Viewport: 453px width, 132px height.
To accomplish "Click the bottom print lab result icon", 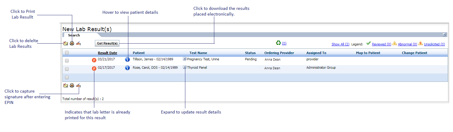I will pos(72,86).
